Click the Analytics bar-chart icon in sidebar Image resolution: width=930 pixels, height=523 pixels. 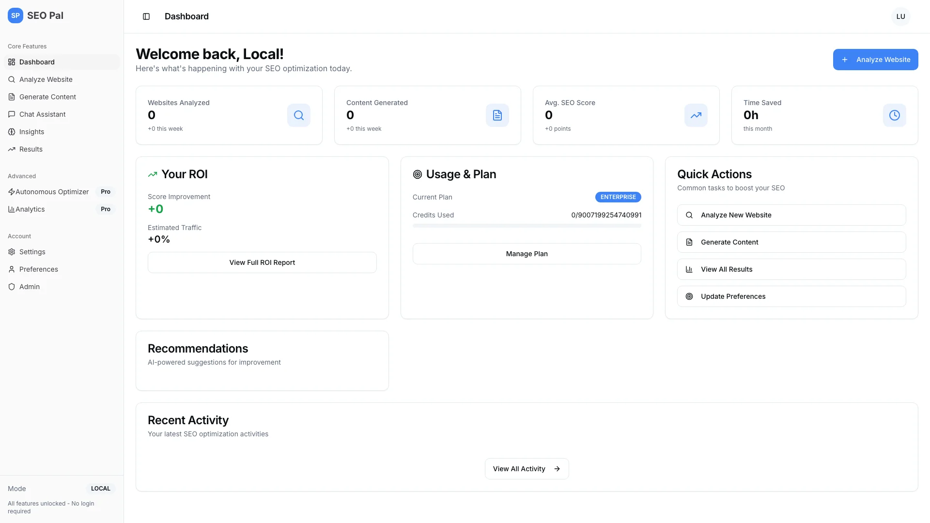[x=12, y=209]
